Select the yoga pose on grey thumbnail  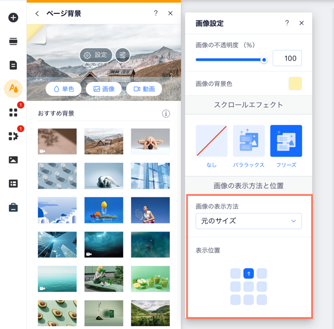point(150,142)
